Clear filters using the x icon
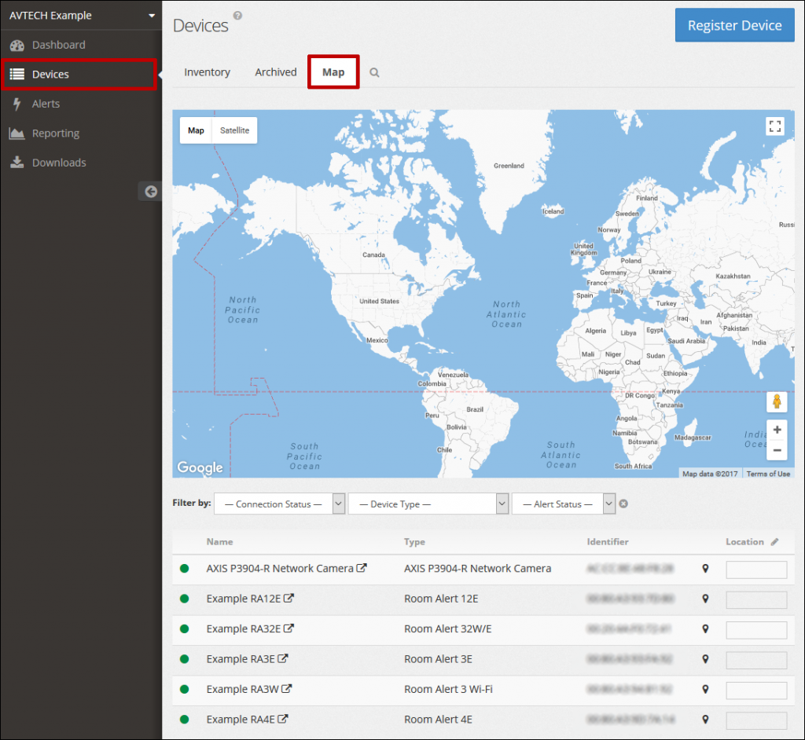This screenshot has width=805, height=740. click(623, 504)
